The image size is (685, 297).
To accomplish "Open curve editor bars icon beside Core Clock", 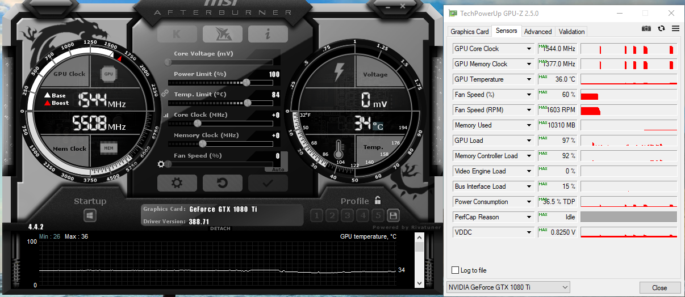I will [166, 115].
